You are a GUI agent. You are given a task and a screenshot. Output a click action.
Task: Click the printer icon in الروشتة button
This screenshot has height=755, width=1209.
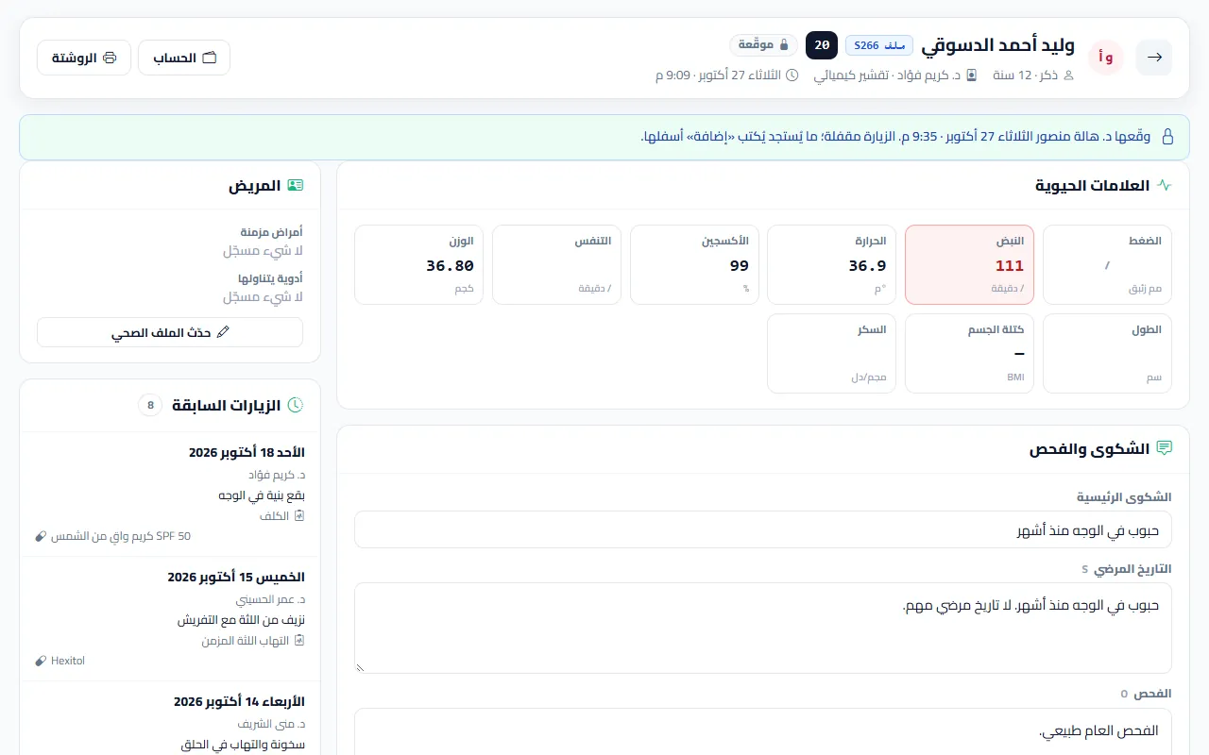110,58
